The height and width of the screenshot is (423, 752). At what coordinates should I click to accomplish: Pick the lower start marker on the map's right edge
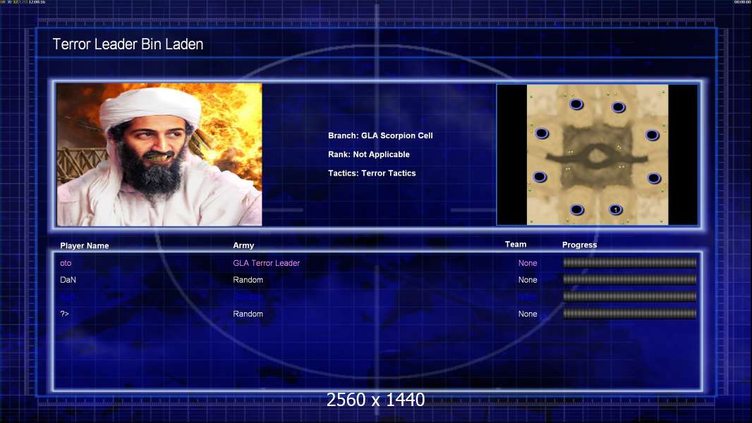[x=654, y=178]
